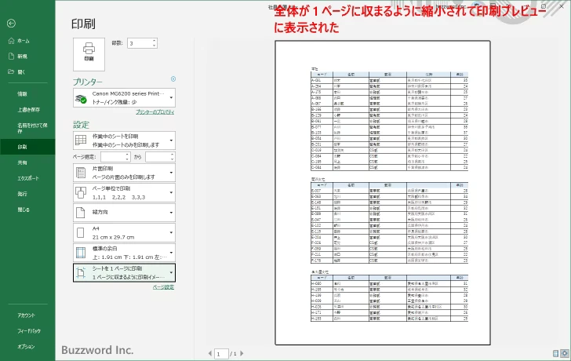Open the ページ単位で印刷 collation dropdown

[x=124, y=193]
